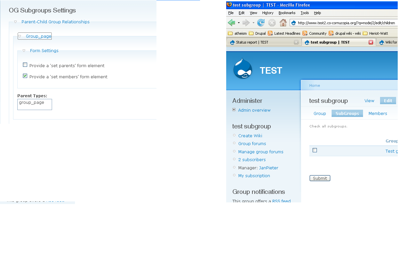This screenshot has height=262, width=419.
Task: Click the Firefox icon in the title bar
Action: pos(229,5)
